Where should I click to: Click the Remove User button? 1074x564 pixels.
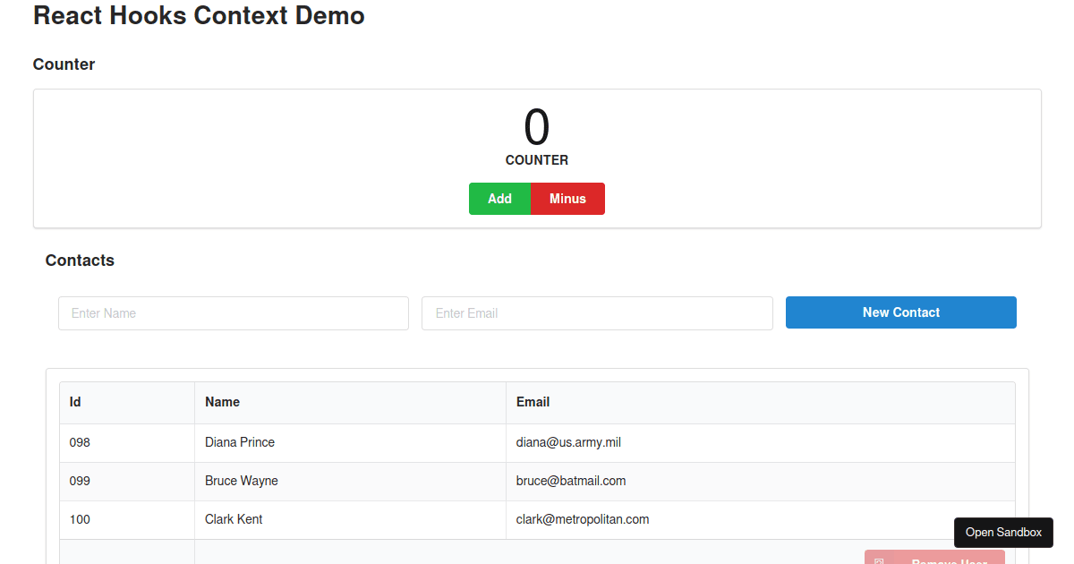pos(934,560)
